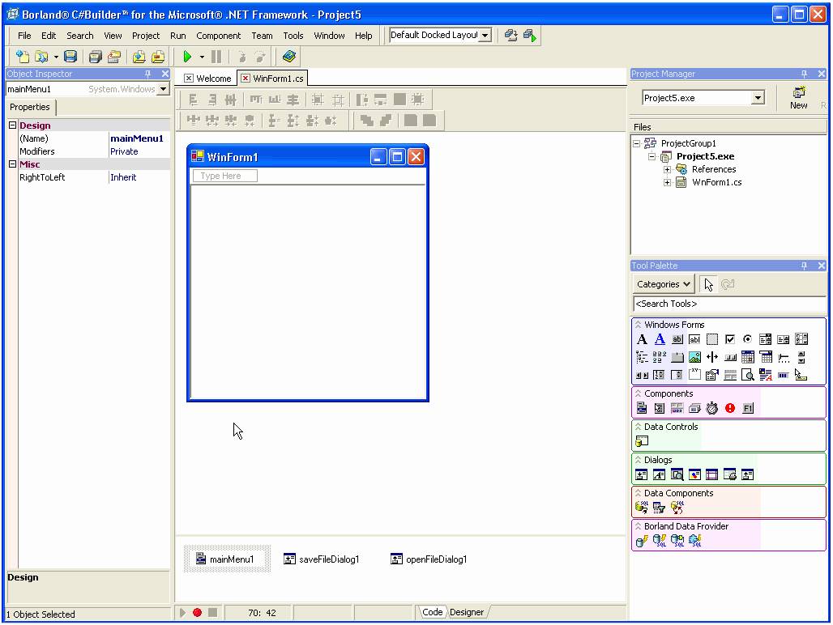833x625 pixels.
Task: Switch to the Code tab
Action: coord(432,612)
